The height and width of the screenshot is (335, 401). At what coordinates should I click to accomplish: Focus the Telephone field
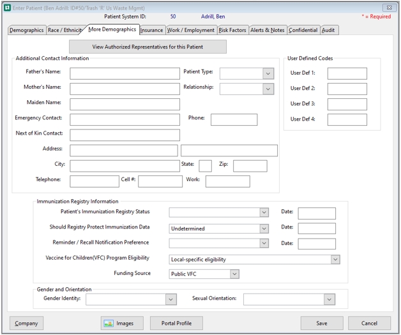coord(95,181)
